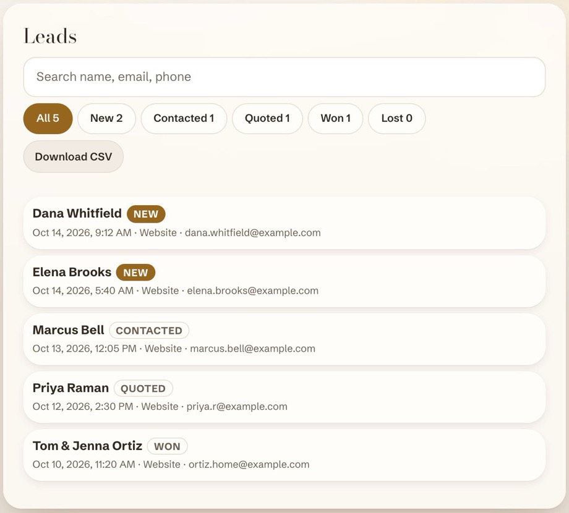Show the Contacted 1 leads
Viewport: 569px width, 513px height.
pyautogui.click(x=184, y=118)
